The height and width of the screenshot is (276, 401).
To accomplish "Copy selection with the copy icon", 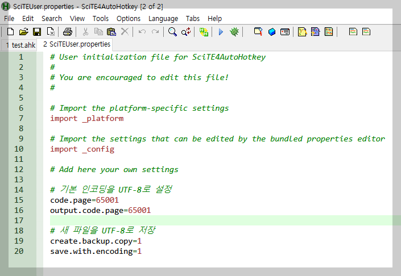I will tap(98, 32).
